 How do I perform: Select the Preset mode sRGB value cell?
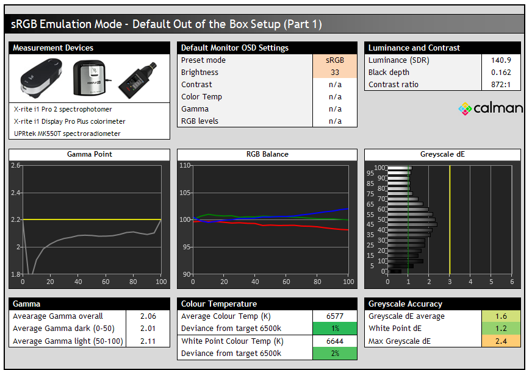[x=334, y=60]
